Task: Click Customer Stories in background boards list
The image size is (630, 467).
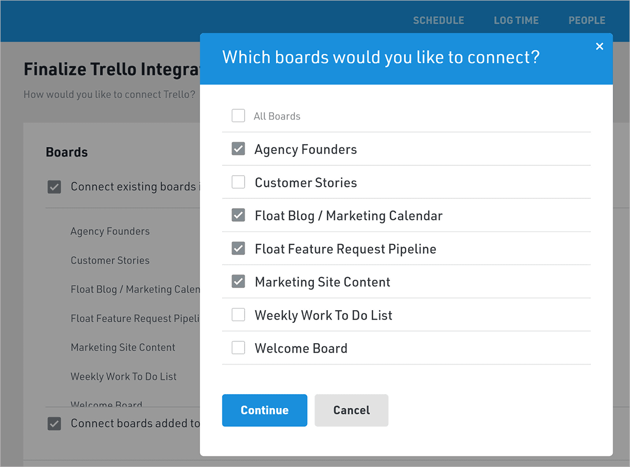Action: [110, 260]
